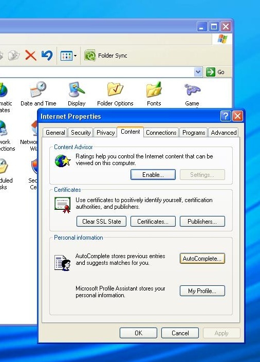The image size is (260, 362).
Task: Click the Content Advisor Enable button
Action: tap(153, 175)
